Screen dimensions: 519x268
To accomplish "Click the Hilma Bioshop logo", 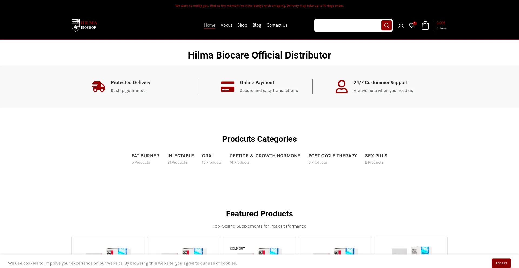I will (x=84, y=25).
